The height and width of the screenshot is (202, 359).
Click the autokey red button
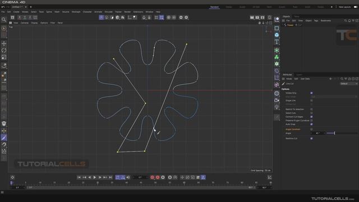[x=158, y=177]
